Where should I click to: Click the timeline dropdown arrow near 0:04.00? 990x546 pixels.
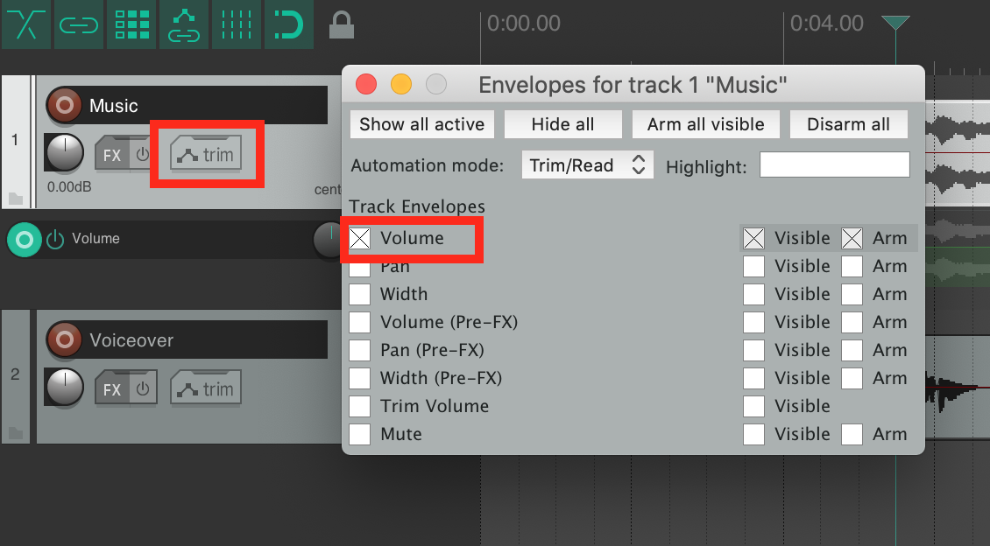[x=895, y=24]
